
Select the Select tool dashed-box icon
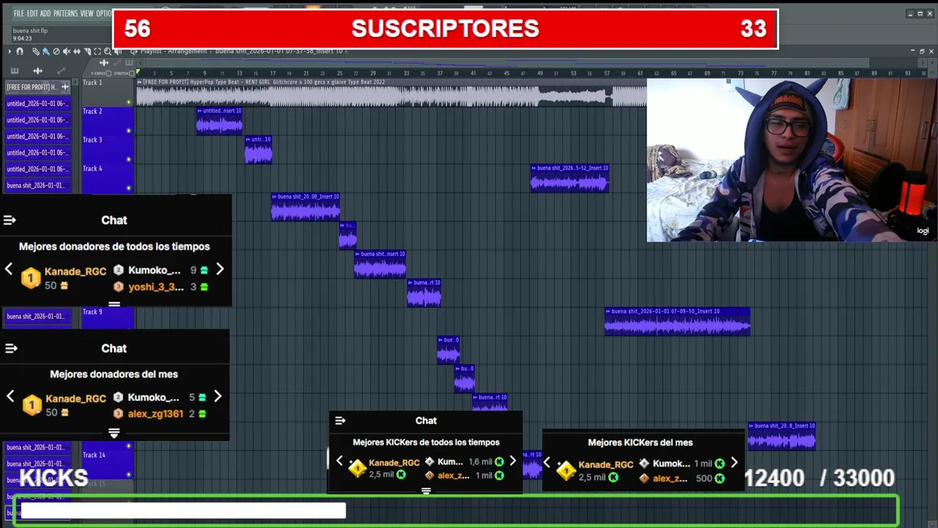[x=97, y=51]
